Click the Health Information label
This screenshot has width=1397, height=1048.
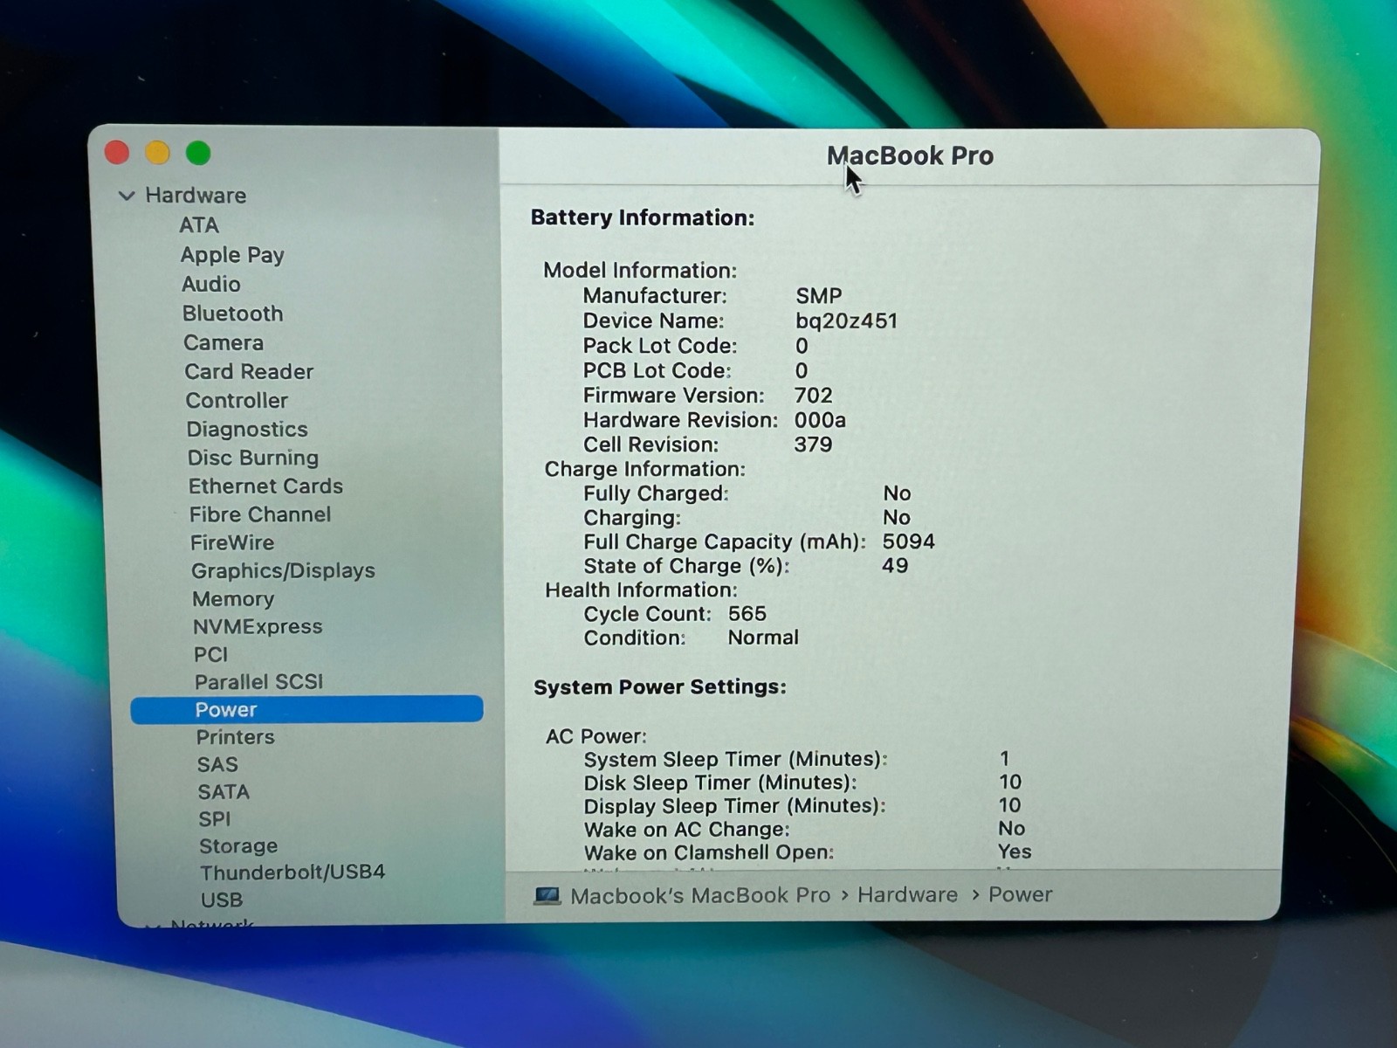[x=642, y=589]
